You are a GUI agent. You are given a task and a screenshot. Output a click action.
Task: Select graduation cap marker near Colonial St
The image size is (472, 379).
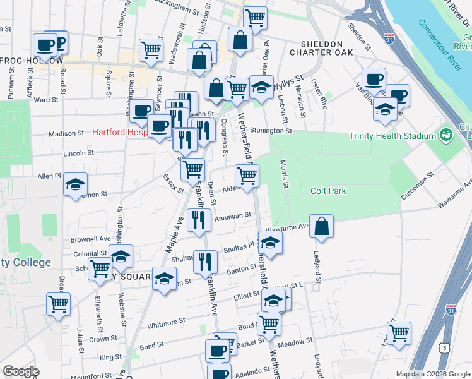(121, 256)
